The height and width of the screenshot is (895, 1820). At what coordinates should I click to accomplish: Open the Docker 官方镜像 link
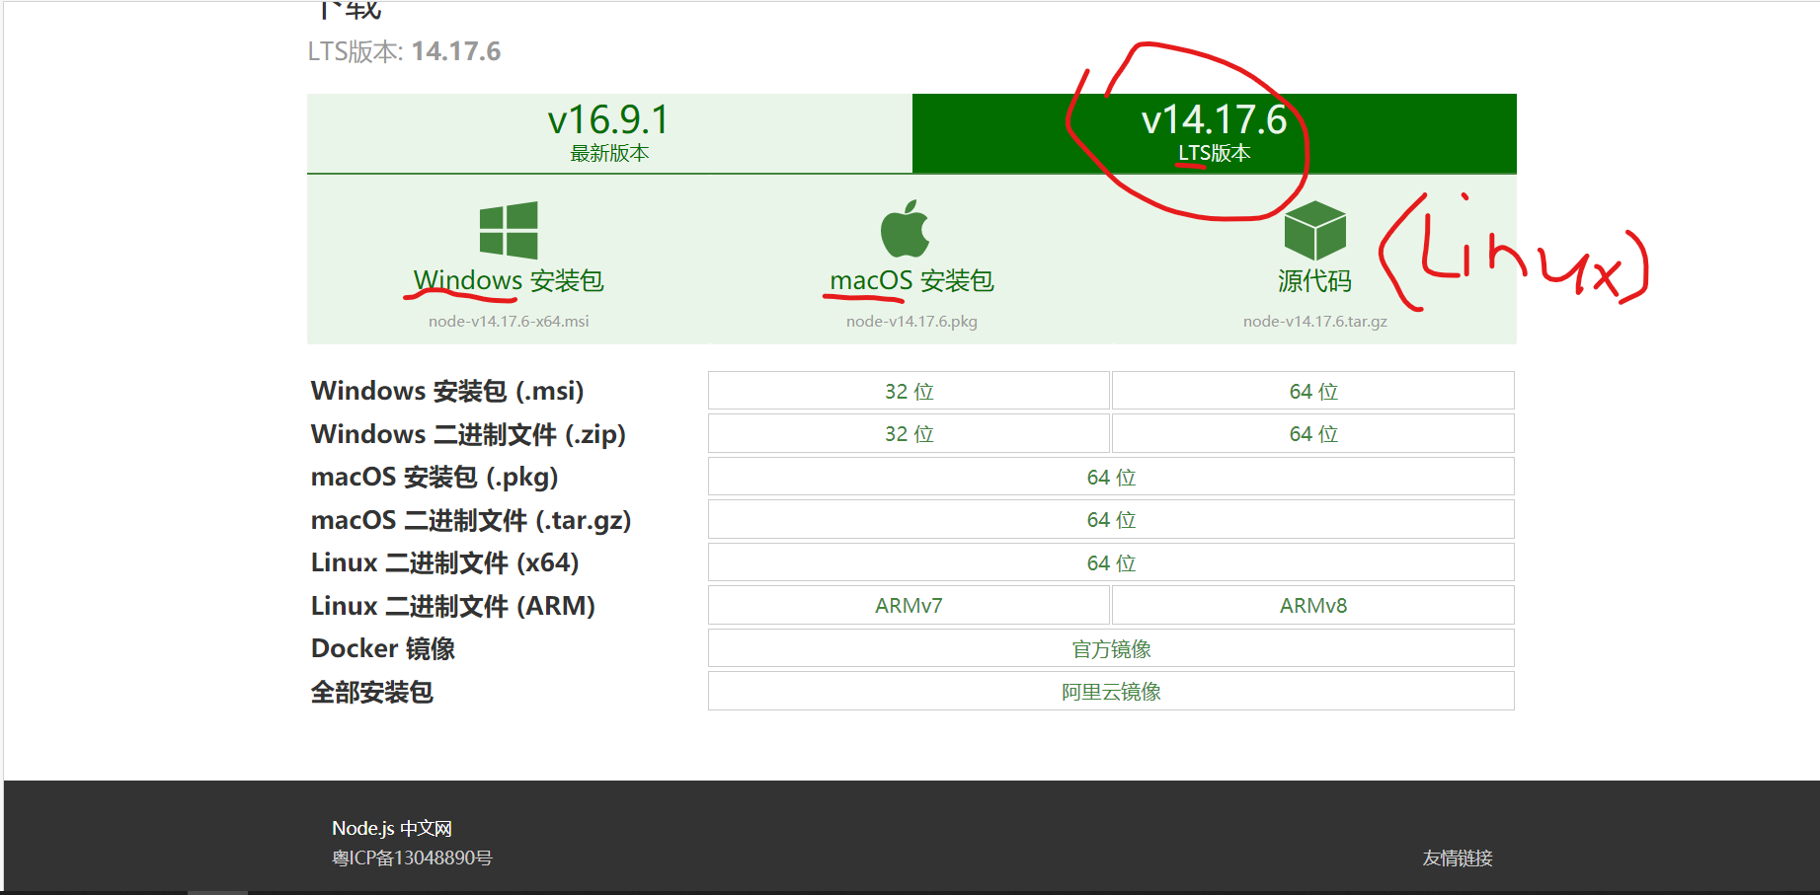[1111, 648]
